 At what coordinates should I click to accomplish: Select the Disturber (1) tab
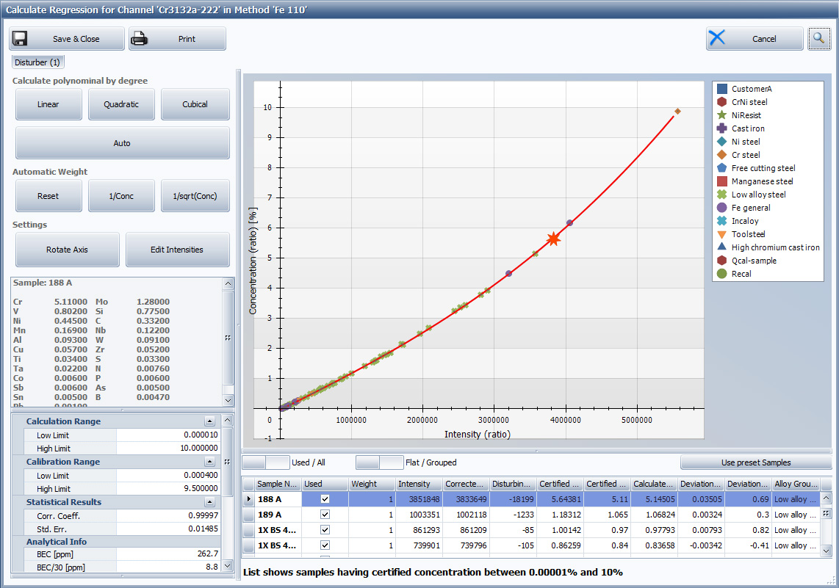click(37, 62)
